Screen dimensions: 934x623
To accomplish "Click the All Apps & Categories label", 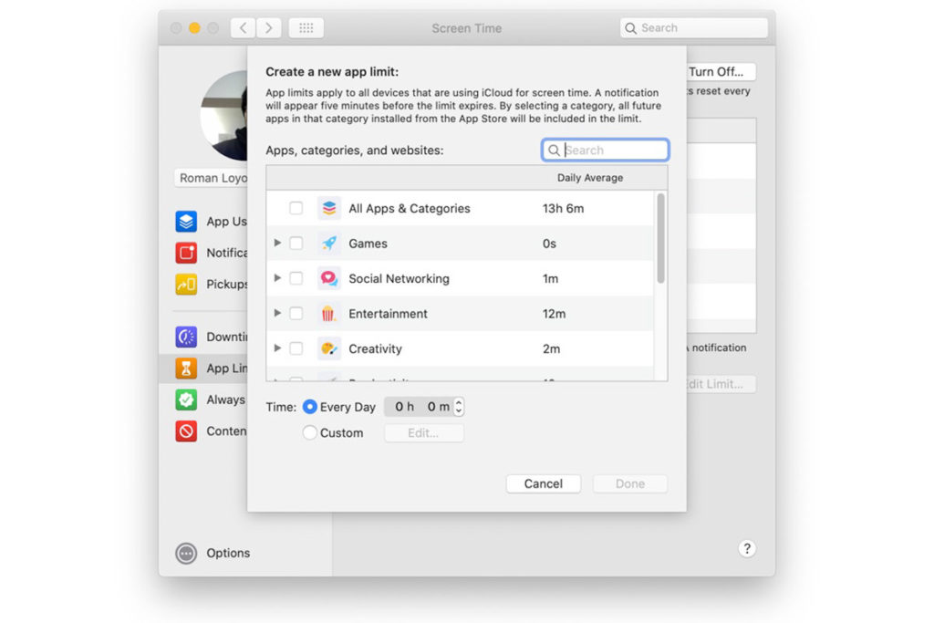I will point(410,209).
